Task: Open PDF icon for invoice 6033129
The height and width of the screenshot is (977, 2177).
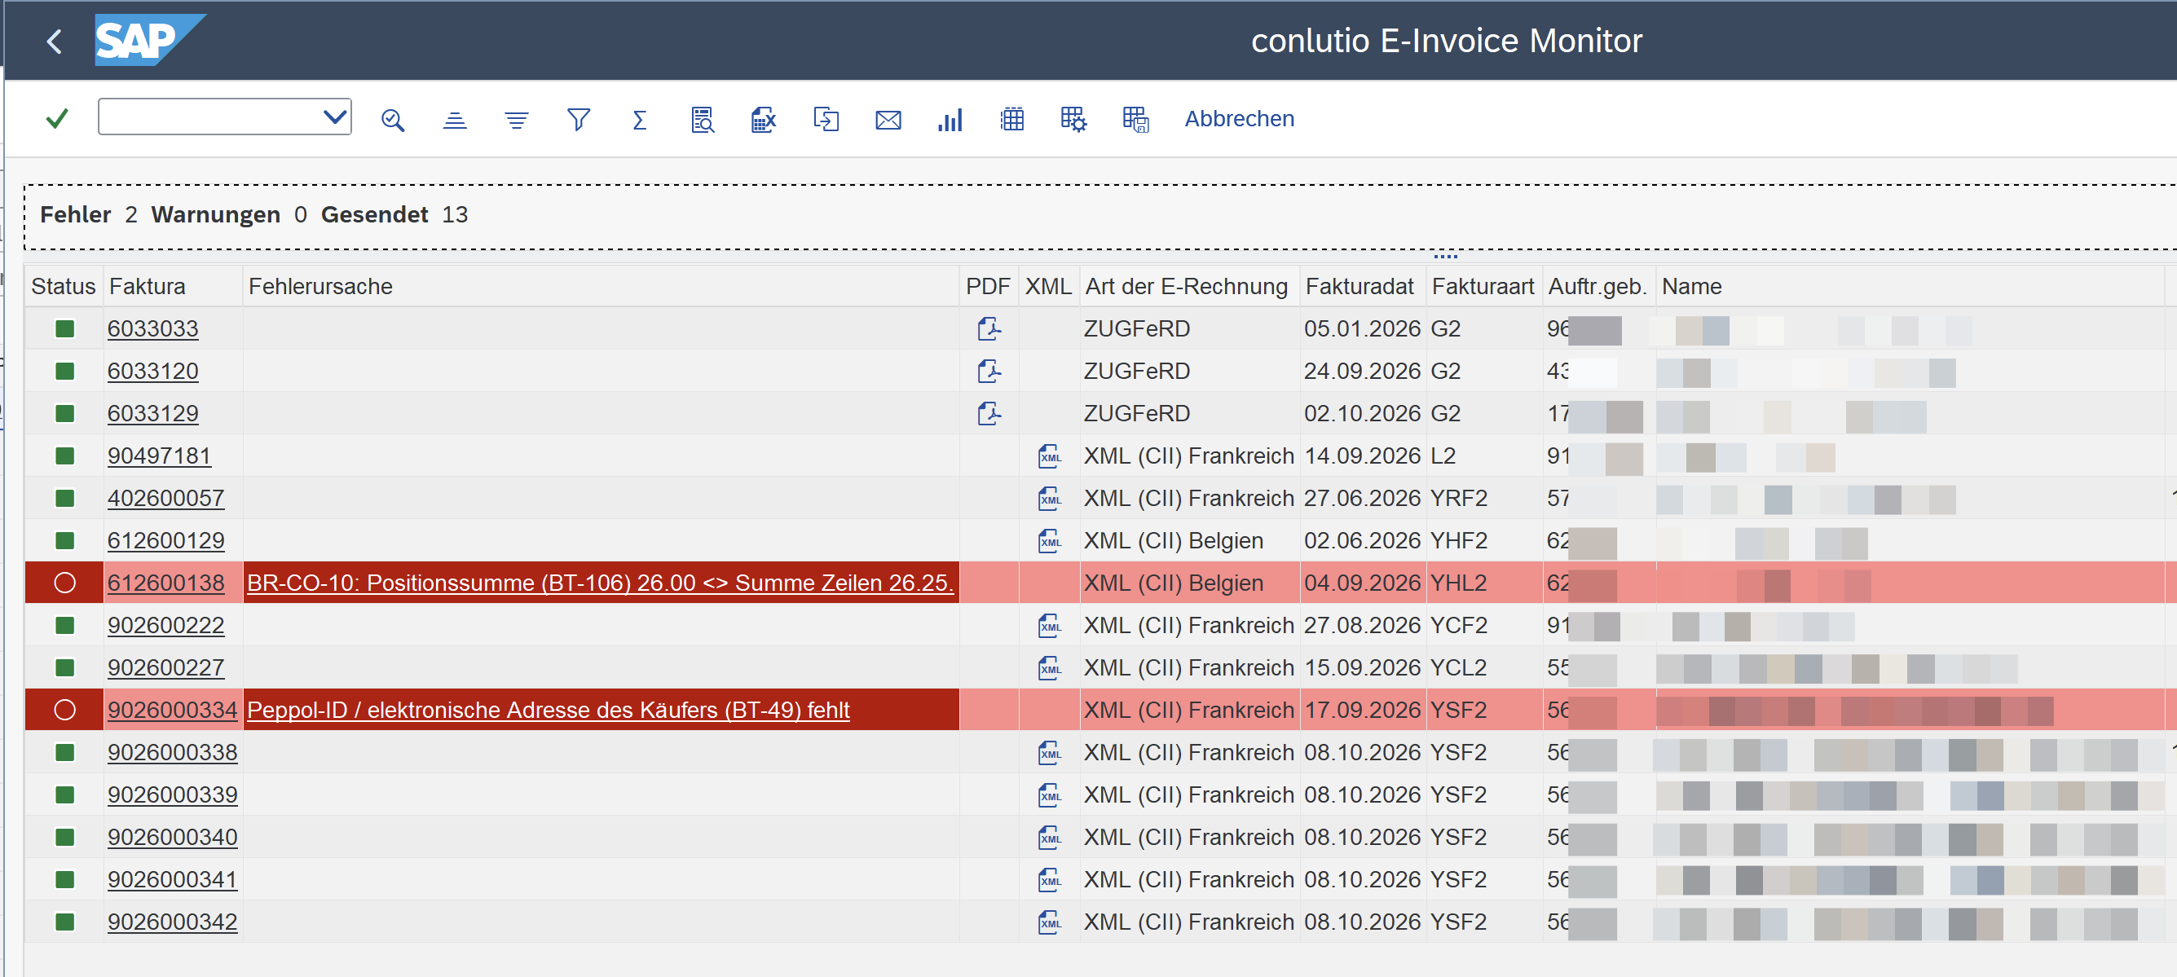Action: tap(989, 413)
